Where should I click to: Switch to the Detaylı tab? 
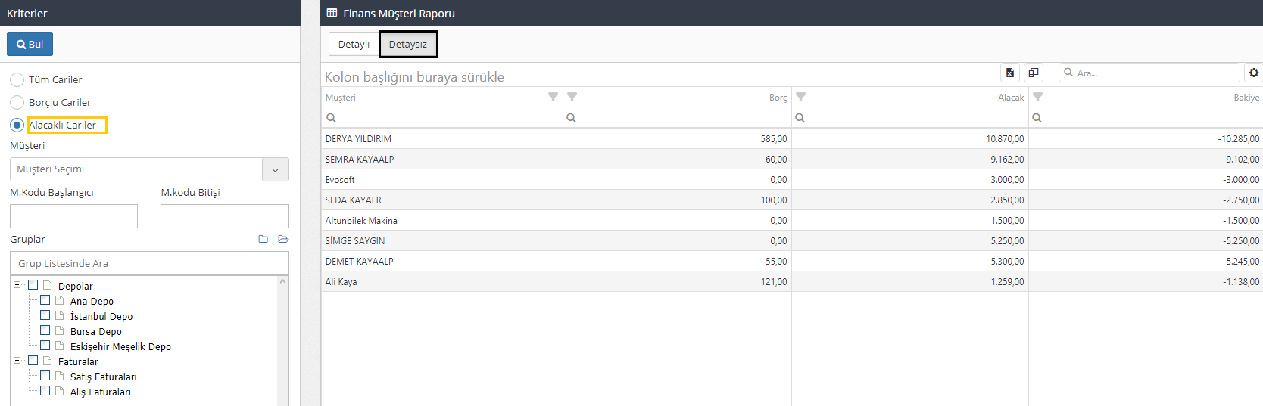coord(354,44)
